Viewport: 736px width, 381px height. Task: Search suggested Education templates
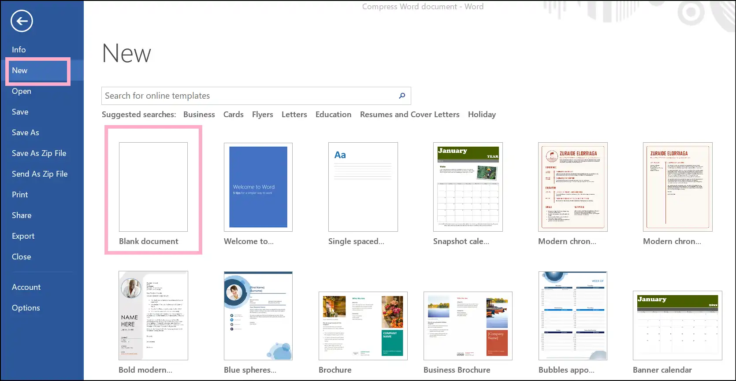coord(334,115)
